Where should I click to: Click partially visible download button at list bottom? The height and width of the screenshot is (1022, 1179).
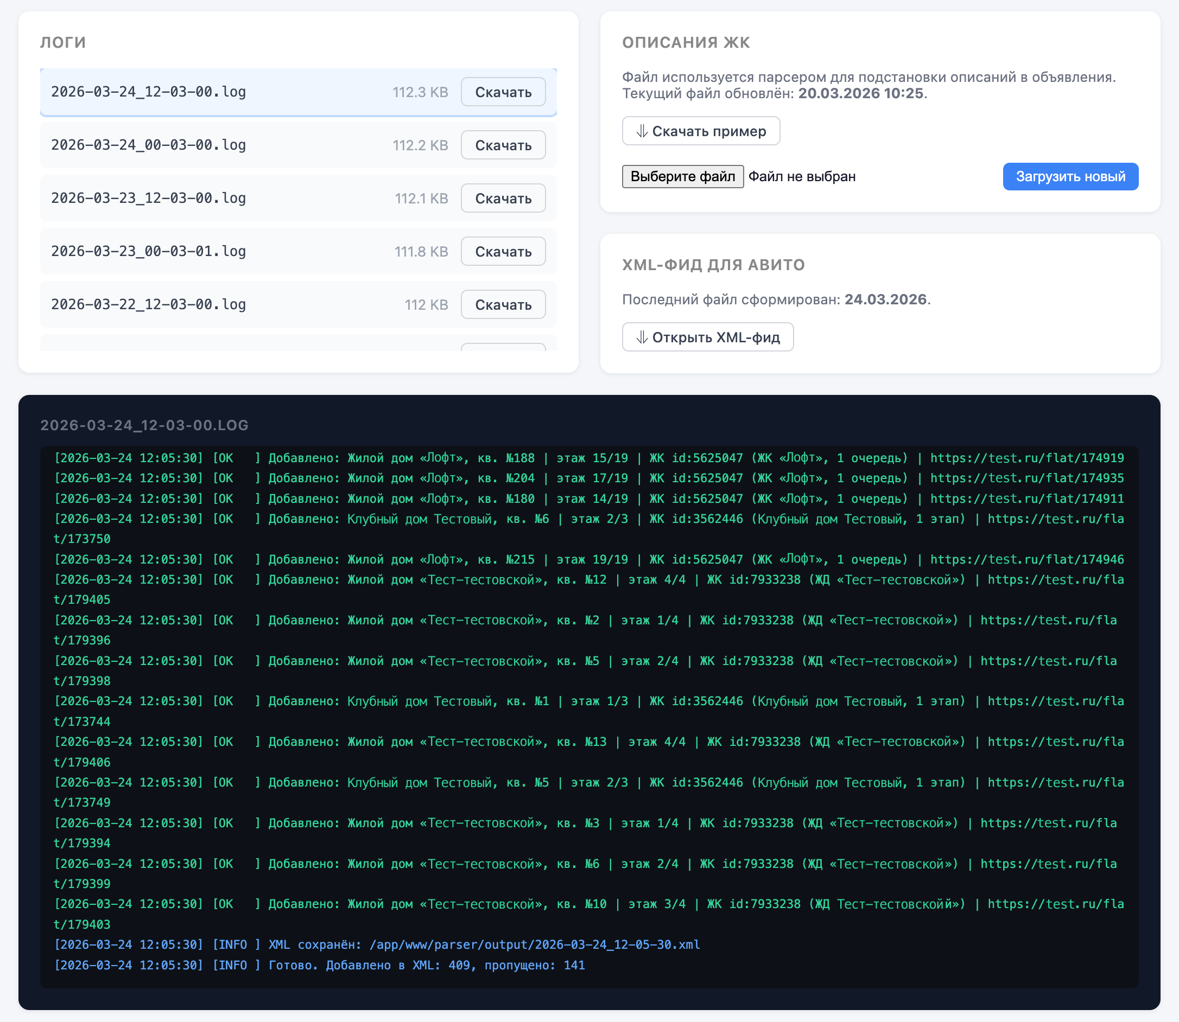(503, 347)
